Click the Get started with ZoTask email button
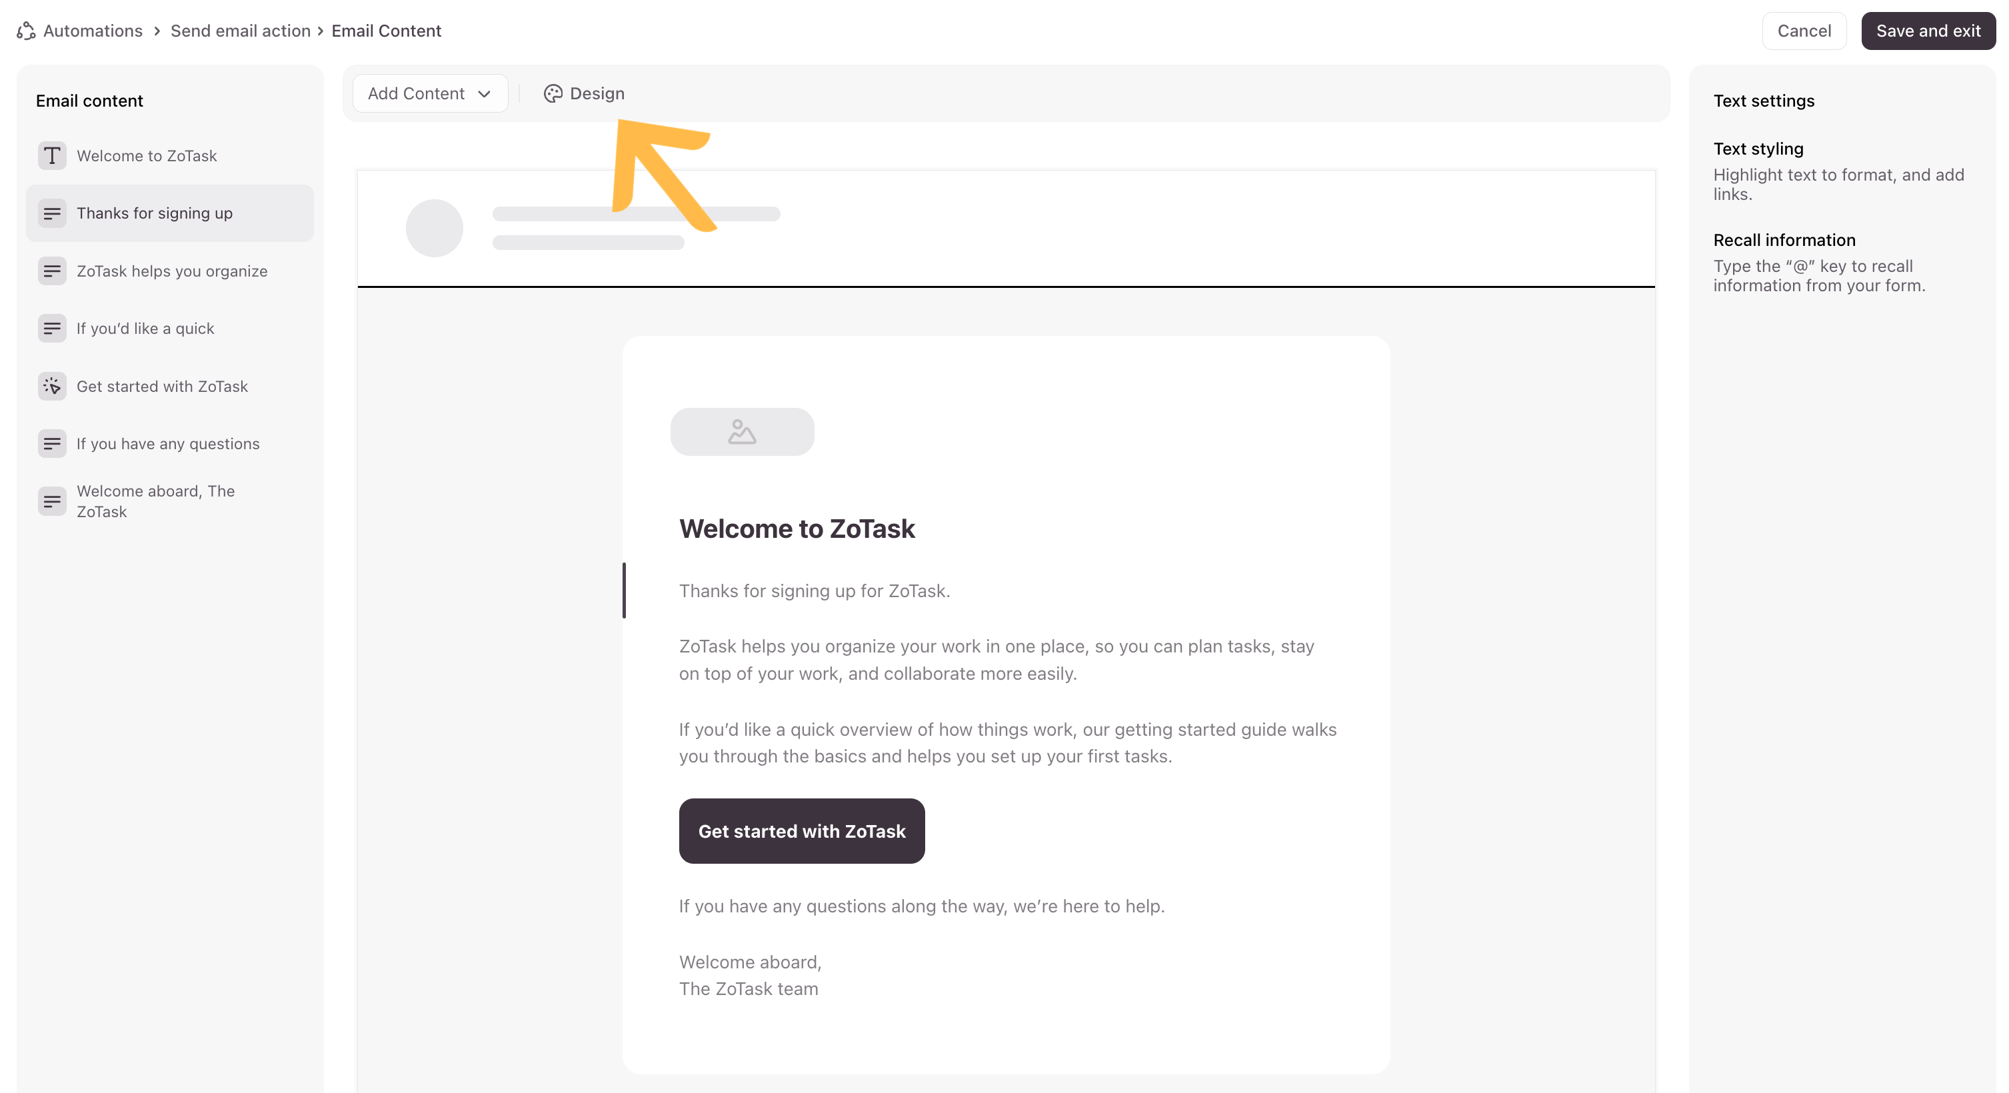Image resolution: width=2009 pixels, height=1093 pixels. [802, 831]
